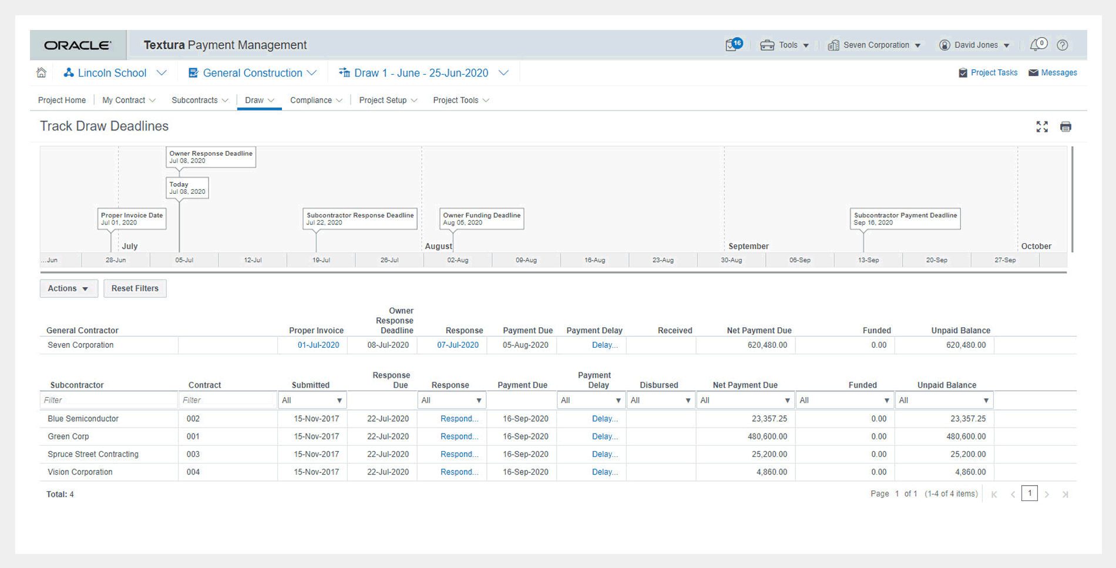Open the Actions dropdown
Screen dimensions: 1116x568
[68, 288]
